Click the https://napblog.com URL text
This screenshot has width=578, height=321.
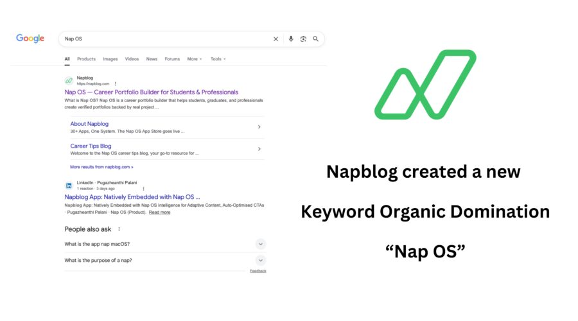[93, 83]
